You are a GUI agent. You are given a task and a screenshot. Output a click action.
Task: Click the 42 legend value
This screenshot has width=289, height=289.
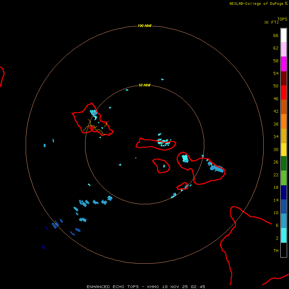276,111
